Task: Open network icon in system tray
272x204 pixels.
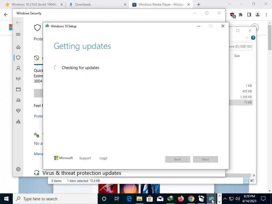Action: click(x=231, y=199)
